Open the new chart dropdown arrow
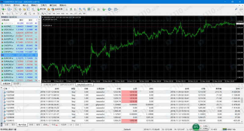This screenshot has height=131, width=244. (6, 9)
